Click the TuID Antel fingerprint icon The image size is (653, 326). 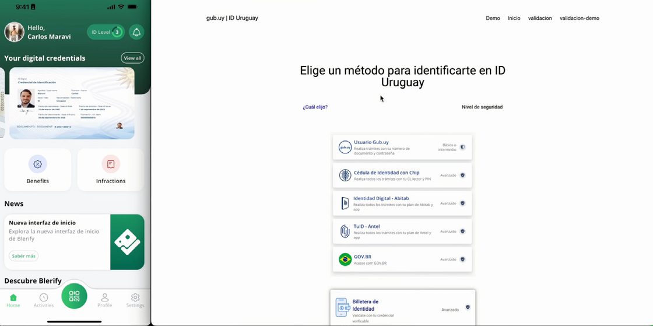tap(345, 232)
